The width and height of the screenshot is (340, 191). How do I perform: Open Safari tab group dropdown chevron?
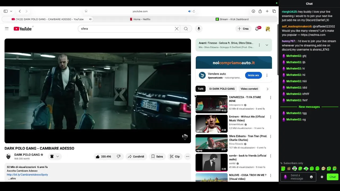11,11
